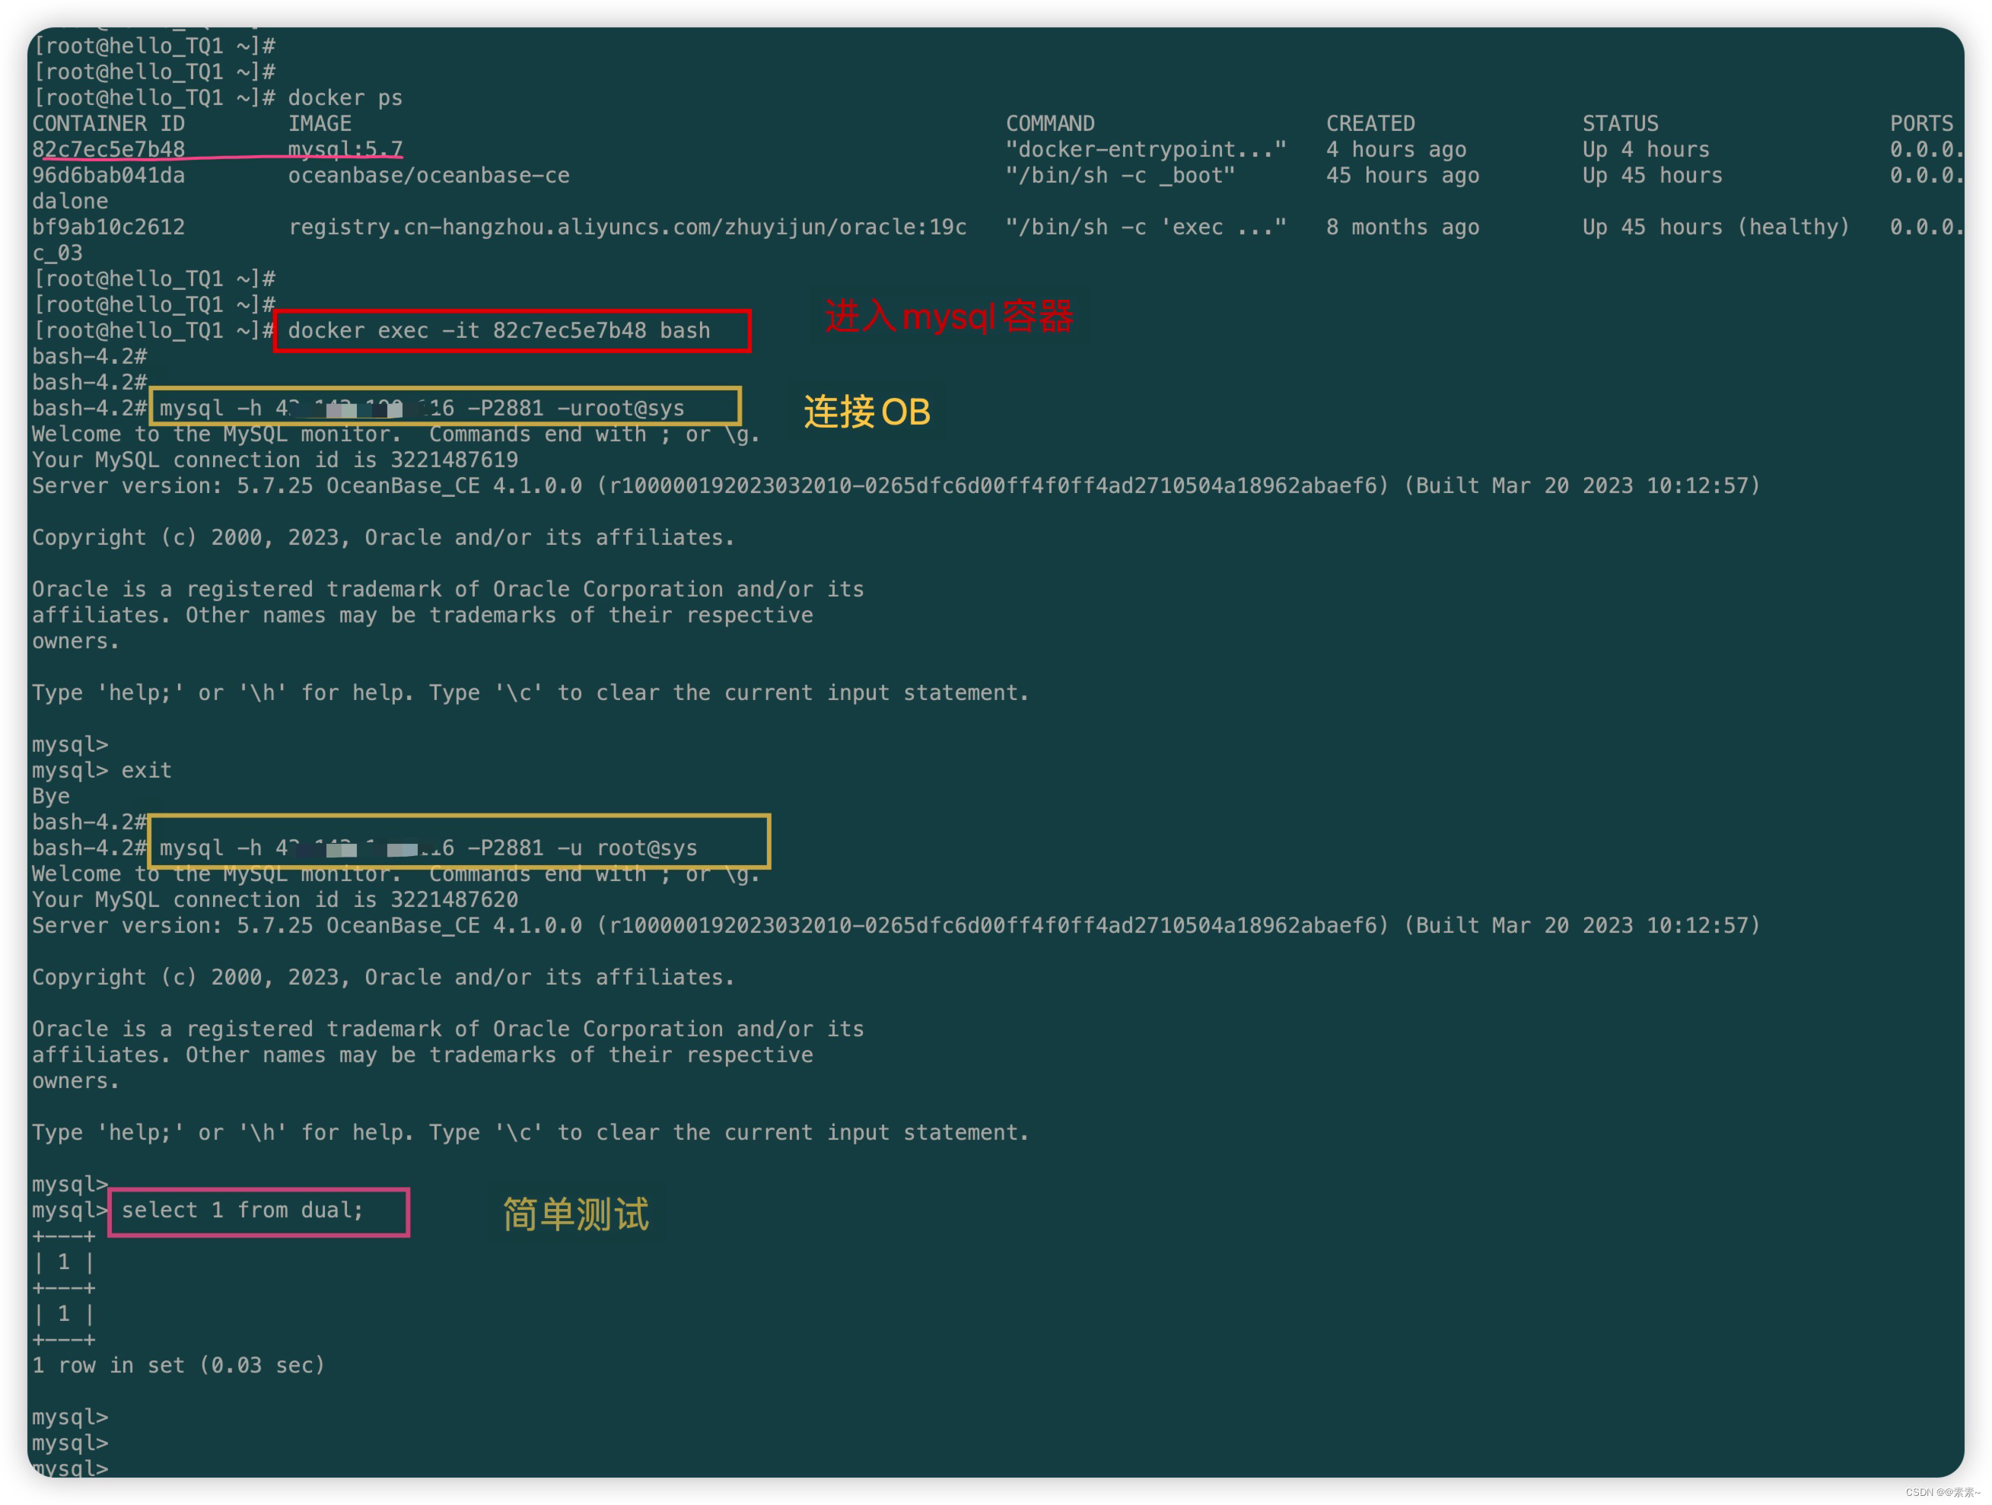Image resolution: width=1992 pixels, height=1505 pixels.
Task: Click container ID bf9ab10c2612
Action: click(108, 227)
